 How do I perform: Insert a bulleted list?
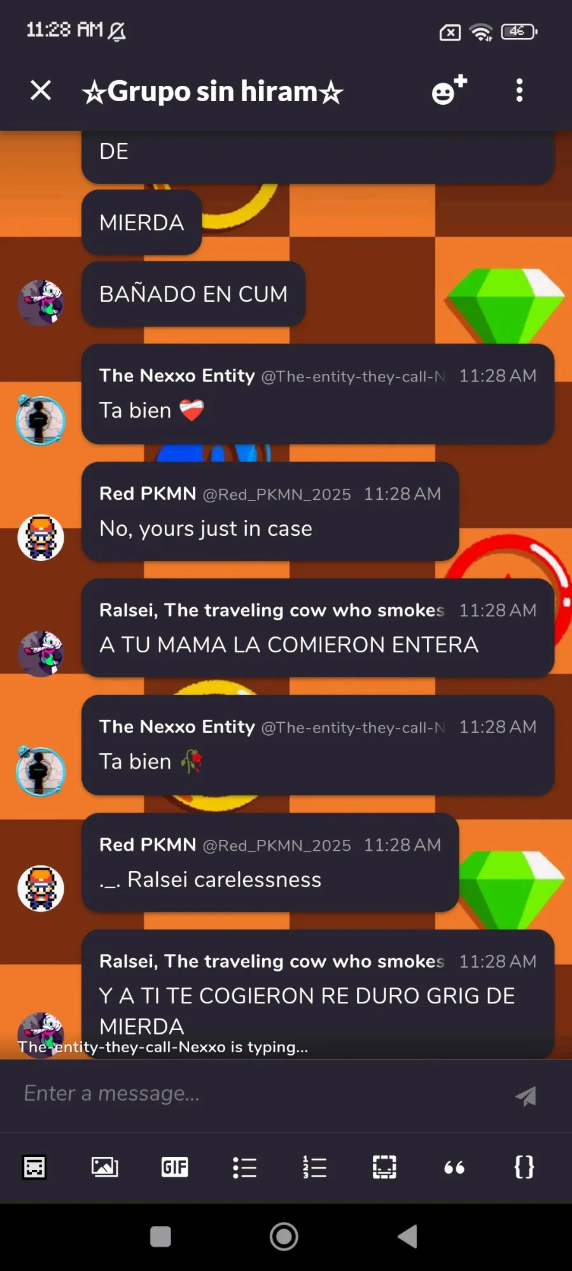tap(244, 1167)
